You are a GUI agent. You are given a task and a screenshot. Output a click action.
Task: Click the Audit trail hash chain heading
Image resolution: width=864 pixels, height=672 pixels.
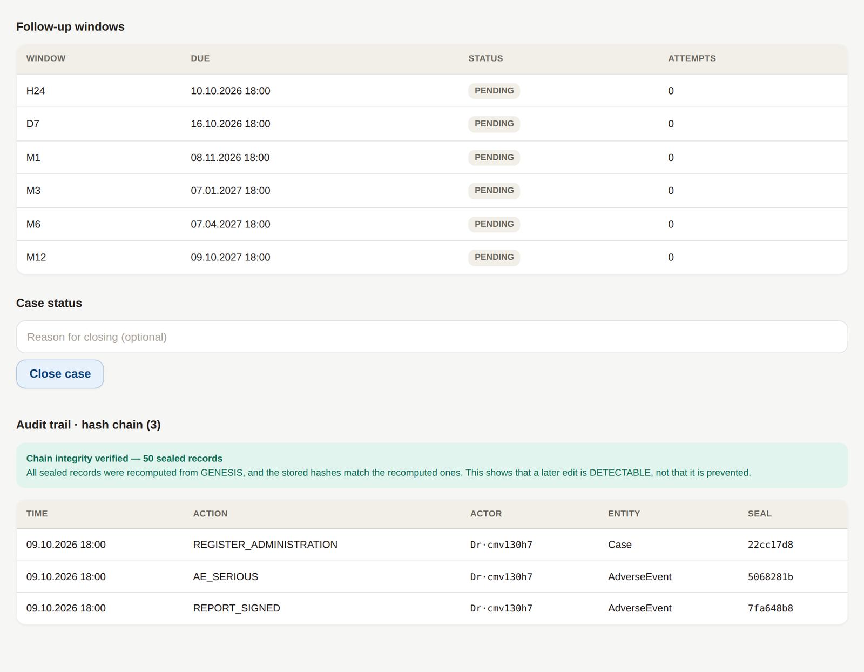pos(89,425)
